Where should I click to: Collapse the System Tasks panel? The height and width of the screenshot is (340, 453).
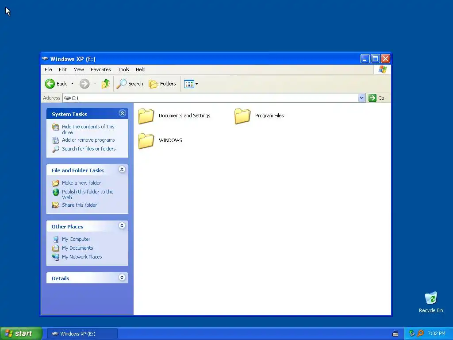pos(122,113)
